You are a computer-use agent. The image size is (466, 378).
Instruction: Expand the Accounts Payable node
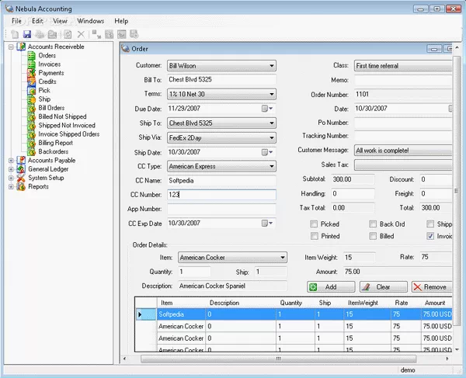[x=11, y=161]
